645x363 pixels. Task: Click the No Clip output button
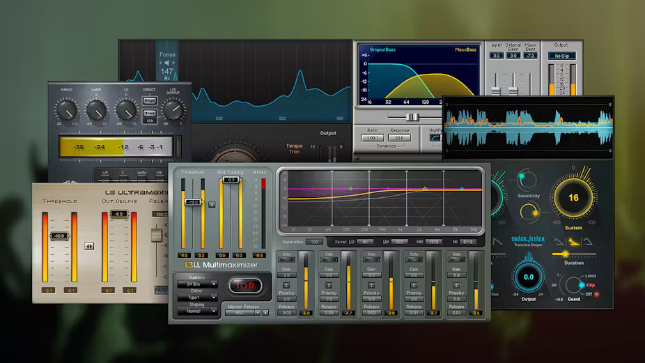[x=561, y=56]
